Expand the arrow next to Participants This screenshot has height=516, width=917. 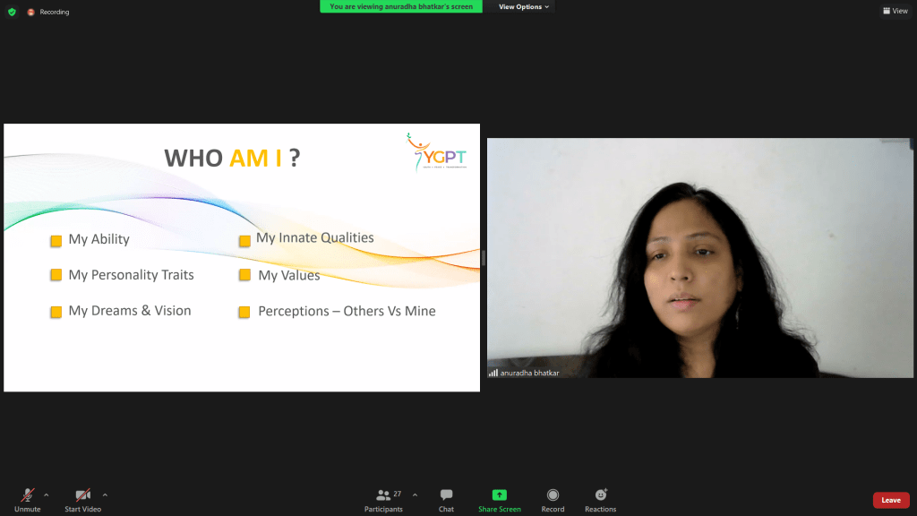click(415, 494)
